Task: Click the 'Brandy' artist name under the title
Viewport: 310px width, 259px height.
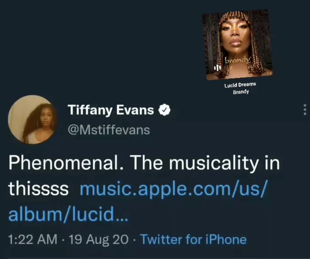Action: click(x=241, y=92)
